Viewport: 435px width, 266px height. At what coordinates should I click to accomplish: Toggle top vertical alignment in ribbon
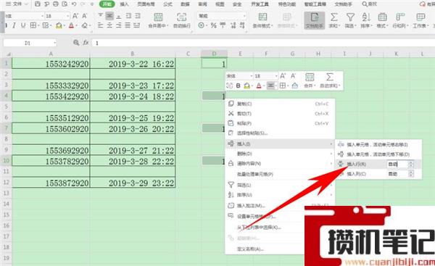pyautogui.click(x=101, y=16)
